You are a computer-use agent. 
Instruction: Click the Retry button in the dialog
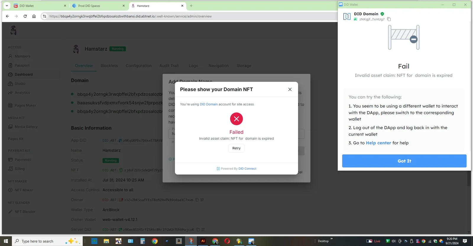pyautogui.click(x=237, y=148)
